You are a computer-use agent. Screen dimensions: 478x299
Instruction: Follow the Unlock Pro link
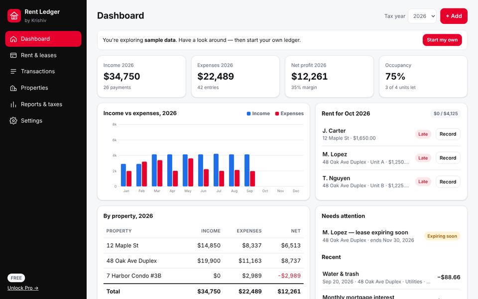coord(23,288)
